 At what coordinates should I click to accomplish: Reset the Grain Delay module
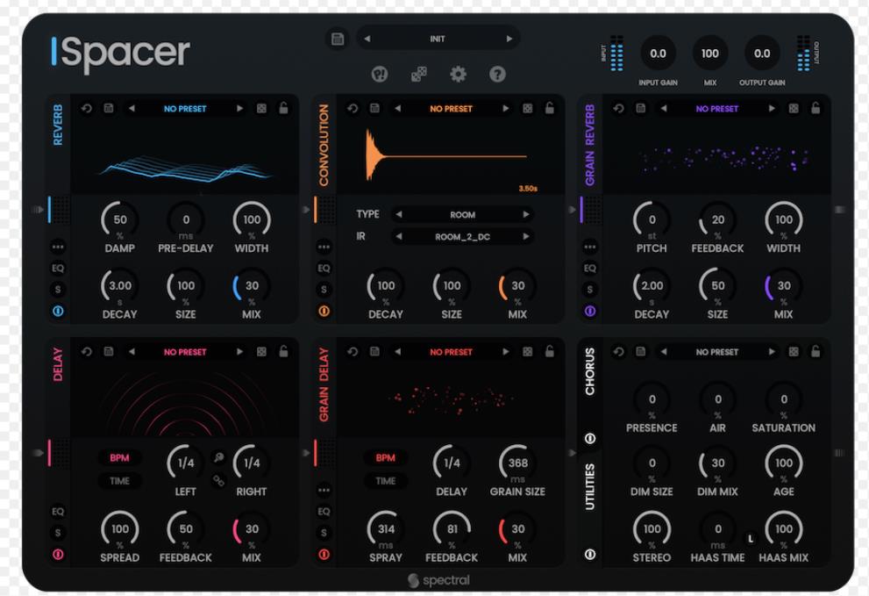pyautogui.click(x=353, y=351)
